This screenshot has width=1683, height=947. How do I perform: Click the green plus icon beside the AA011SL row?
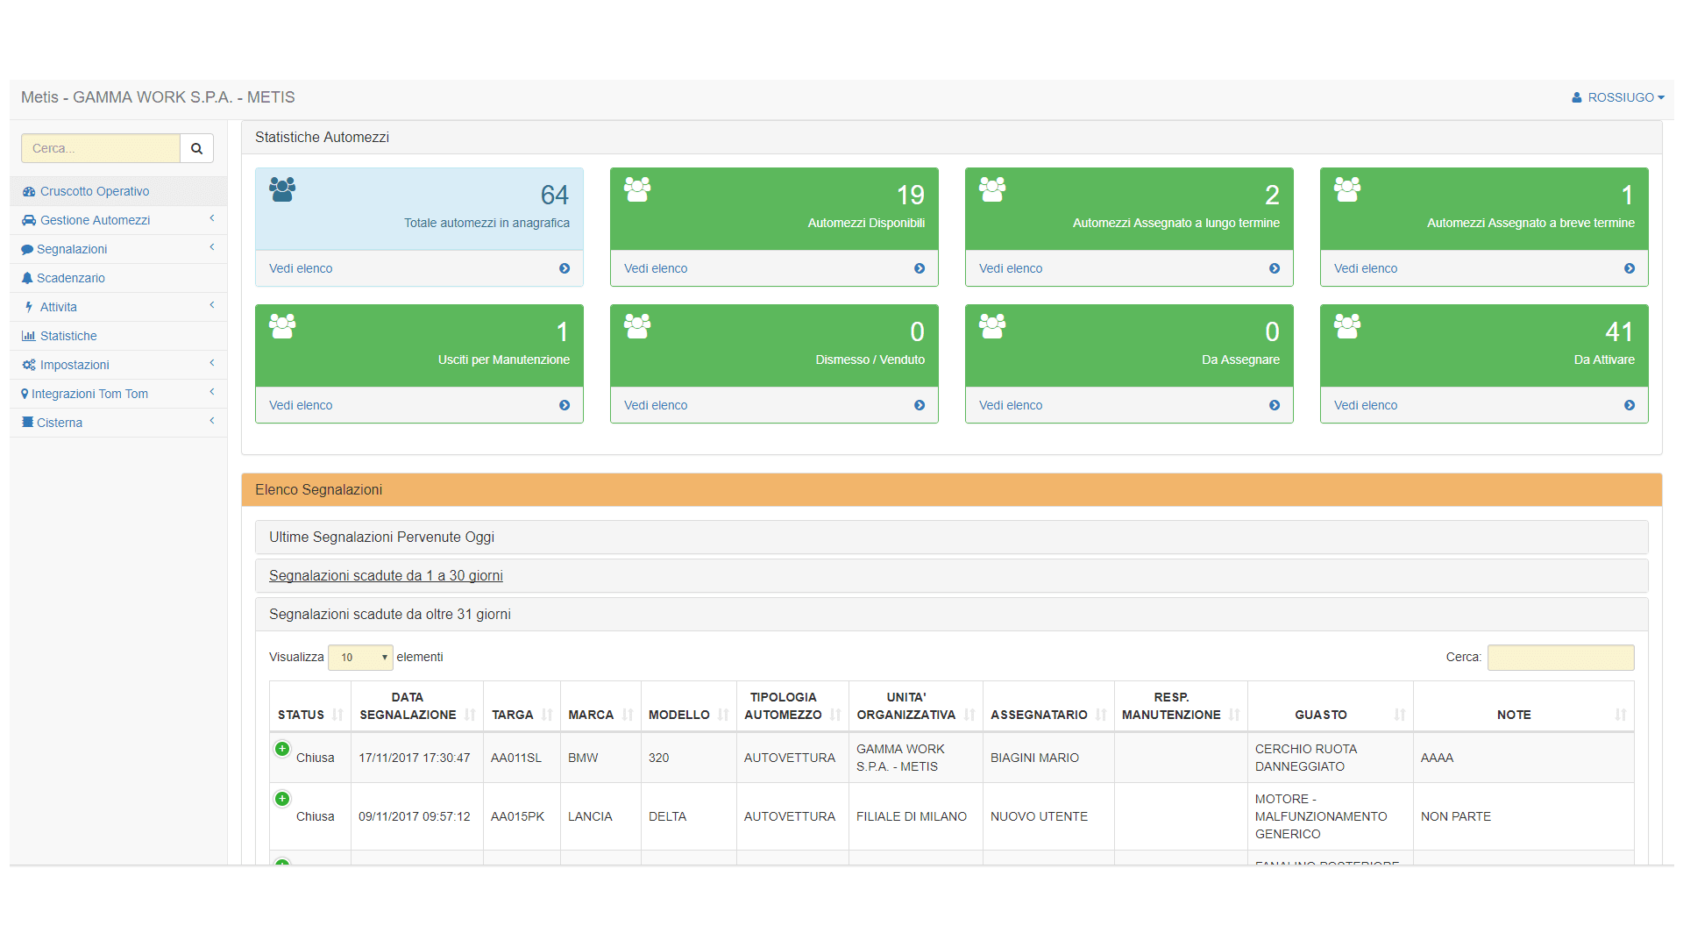point(282,749)
